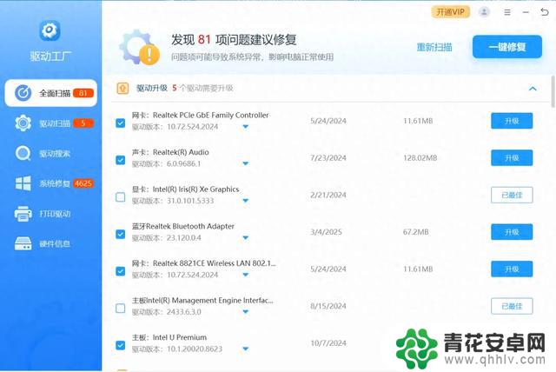Click 重新扫描 link

tap(434, 47)
